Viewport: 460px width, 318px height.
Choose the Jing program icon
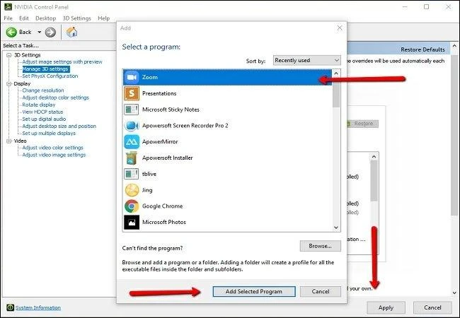click(132, 190)
